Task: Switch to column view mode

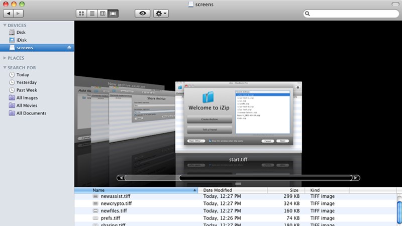Action: 103,13
